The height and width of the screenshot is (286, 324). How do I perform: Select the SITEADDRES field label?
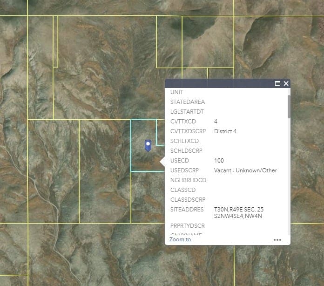[x=187, y=210]
